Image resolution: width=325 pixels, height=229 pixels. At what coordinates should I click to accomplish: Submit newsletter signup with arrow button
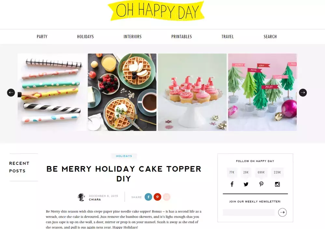coord(282,212)
